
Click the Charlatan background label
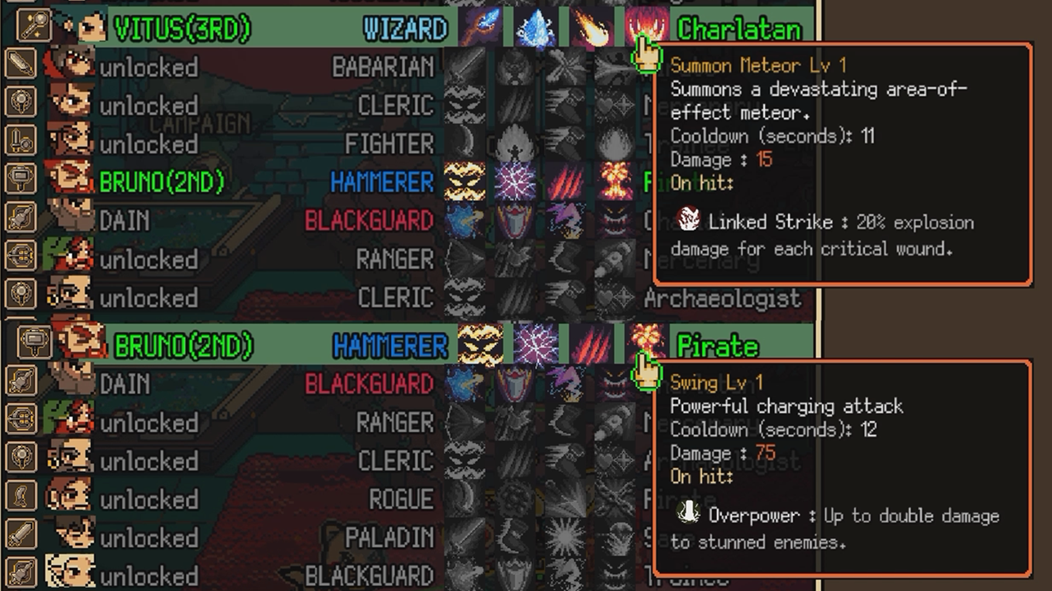tap(739, 28)
